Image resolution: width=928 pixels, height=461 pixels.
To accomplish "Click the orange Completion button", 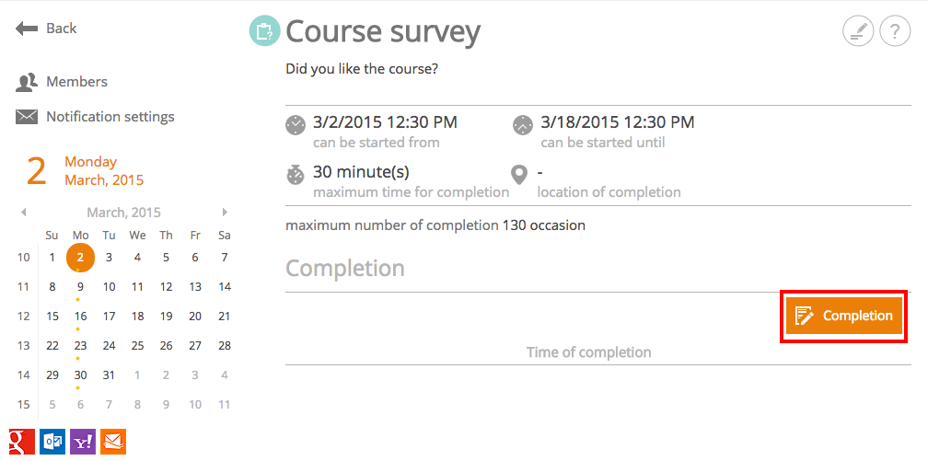I will pyautogui.click(x=844, y=316).
